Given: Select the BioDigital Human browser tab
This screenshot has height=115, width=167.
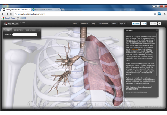Looking at the screenshot, I should [x=16, y=9].
